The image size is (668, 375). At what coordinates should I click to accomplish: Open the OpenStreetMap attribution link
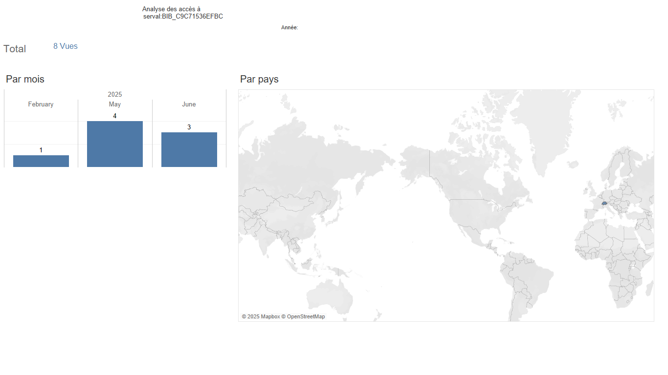pyautogui.click(x=303, y=316)
